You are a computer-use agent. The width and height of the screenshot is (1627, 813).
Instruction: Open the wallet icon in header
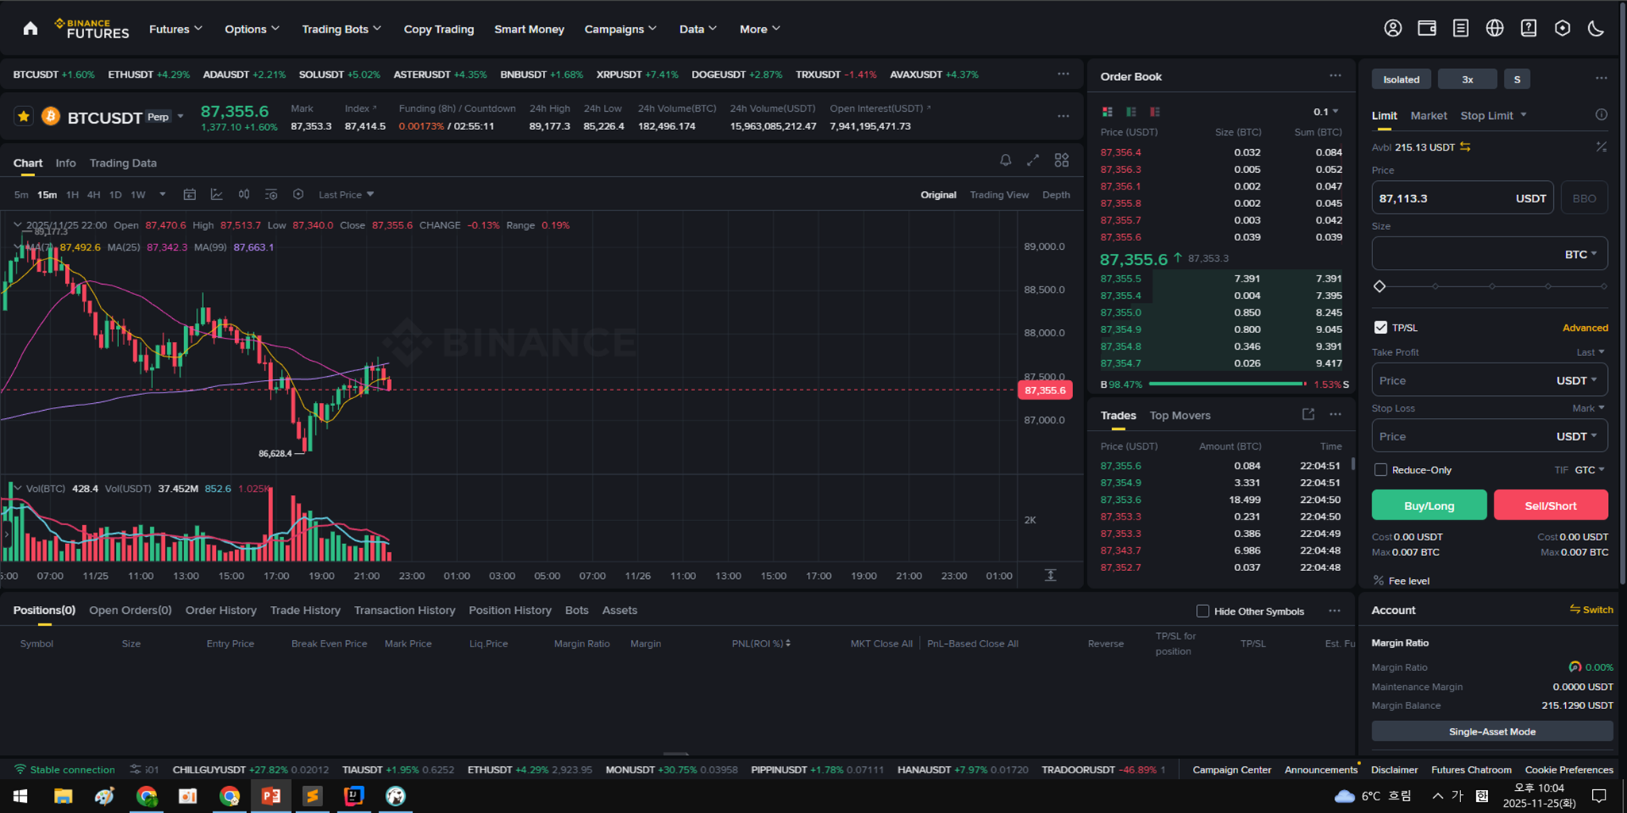coord(1427,29)
